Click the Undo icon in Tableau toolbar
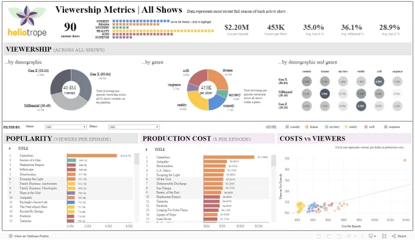Screen dimensions: 415x243 pos(318,236)
